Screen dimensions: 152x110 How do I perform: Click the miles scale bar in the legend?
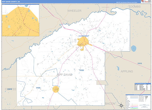(144, 105)
